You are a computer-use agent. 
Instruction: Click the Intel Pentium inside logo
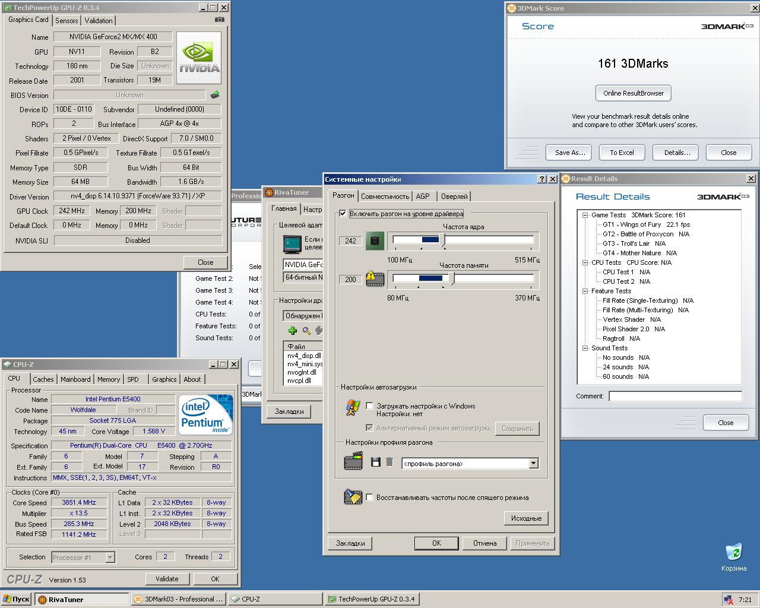point(205,414)
